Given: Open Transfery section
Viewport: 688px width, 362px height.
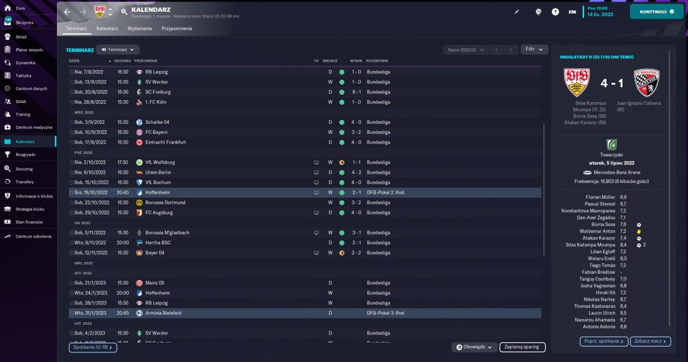Looking at the screenshot, I should click(25, 182).
